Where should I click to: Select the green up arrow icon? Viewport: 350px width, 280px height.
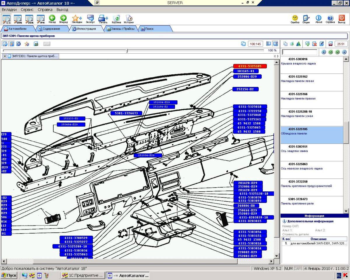pyautogui.click(x=307, y=44)
